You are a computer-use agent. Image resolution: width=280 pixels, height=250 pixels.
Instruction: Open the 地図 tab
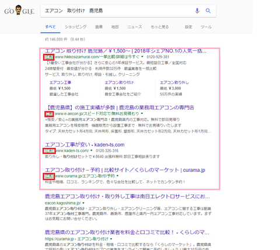pyautogui.click(x=115, y=27)
